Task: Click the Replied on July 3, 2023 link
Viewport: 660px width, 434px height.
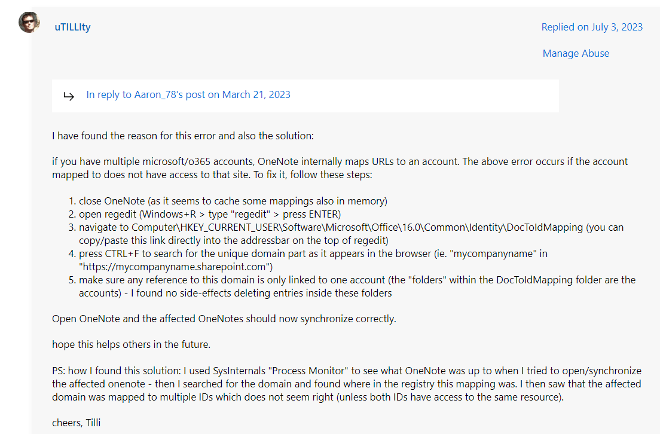Action: click(591, 27)
